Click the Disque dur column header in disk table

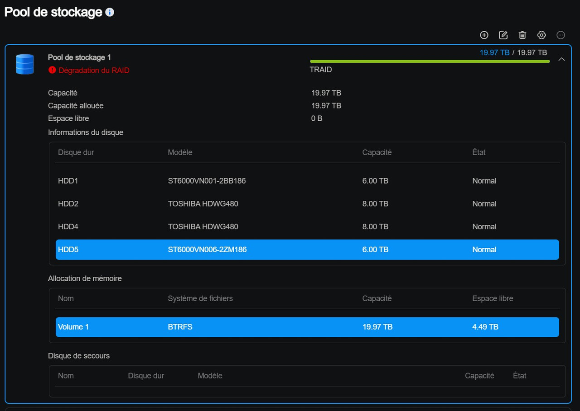(x=76, y=152)
